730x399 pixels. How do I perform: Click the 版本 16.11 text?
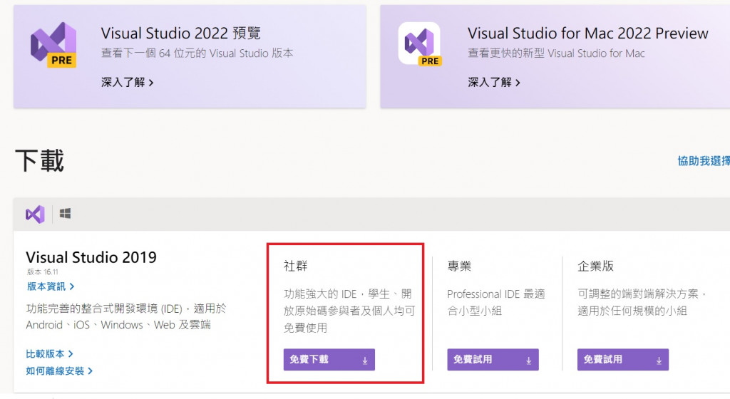[42, 272]
